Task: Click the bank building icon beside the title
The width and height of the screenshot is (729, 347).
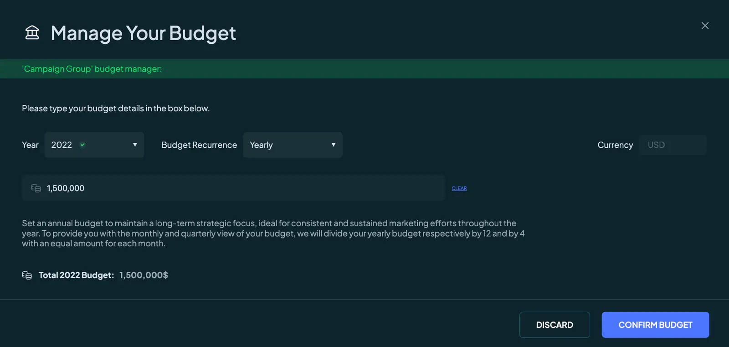Action: point(32,32)
